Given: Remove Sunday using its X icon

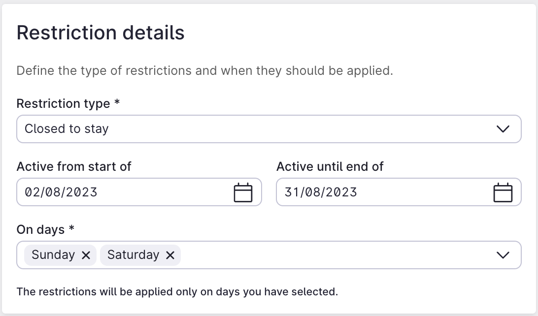Looking at the screenshot, I should point(86,255).
